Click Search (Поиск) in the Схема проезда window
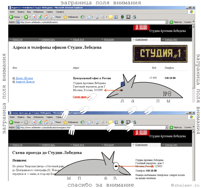This screenshot has width=201, height=188. (x=56, y=122)
